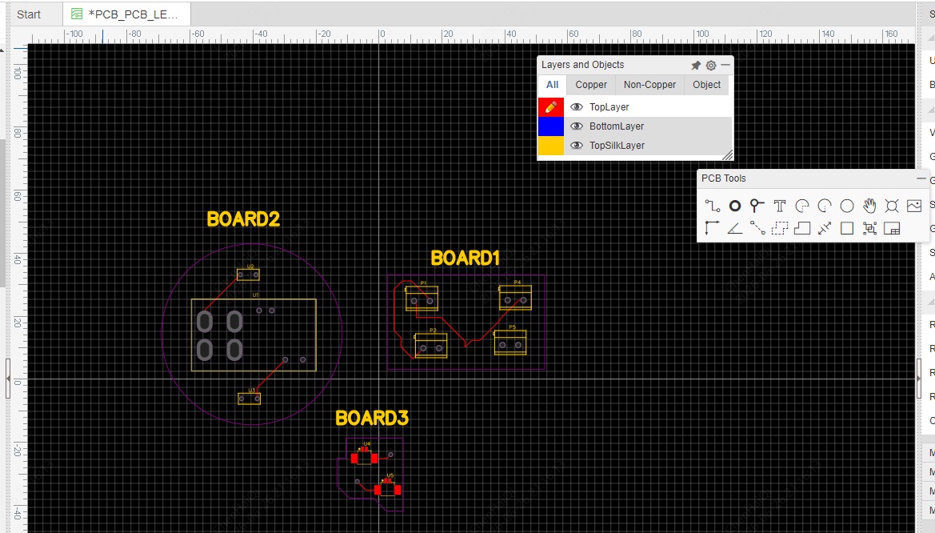This screenshot has height=533, width=935.
Task: Open Layers and Objects gear settings
Action: pyautogui.click(x=711, y=66)
